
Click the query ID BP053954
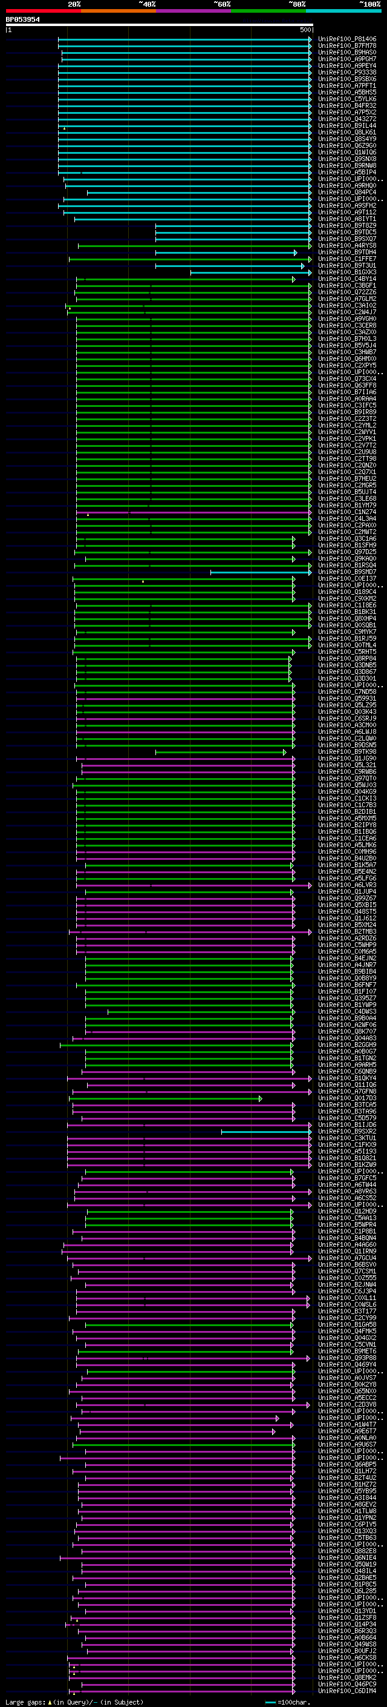[22, 20]
